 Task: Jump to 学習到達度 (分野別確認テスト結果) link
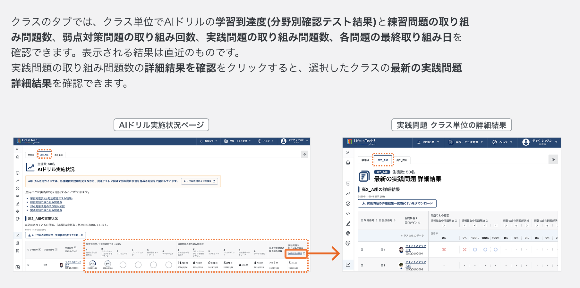pos(51,198)
